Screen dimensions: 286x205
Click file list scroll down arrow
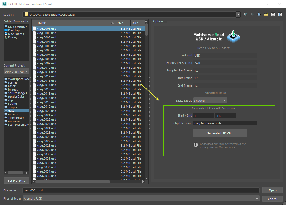(x=146, y=178)
